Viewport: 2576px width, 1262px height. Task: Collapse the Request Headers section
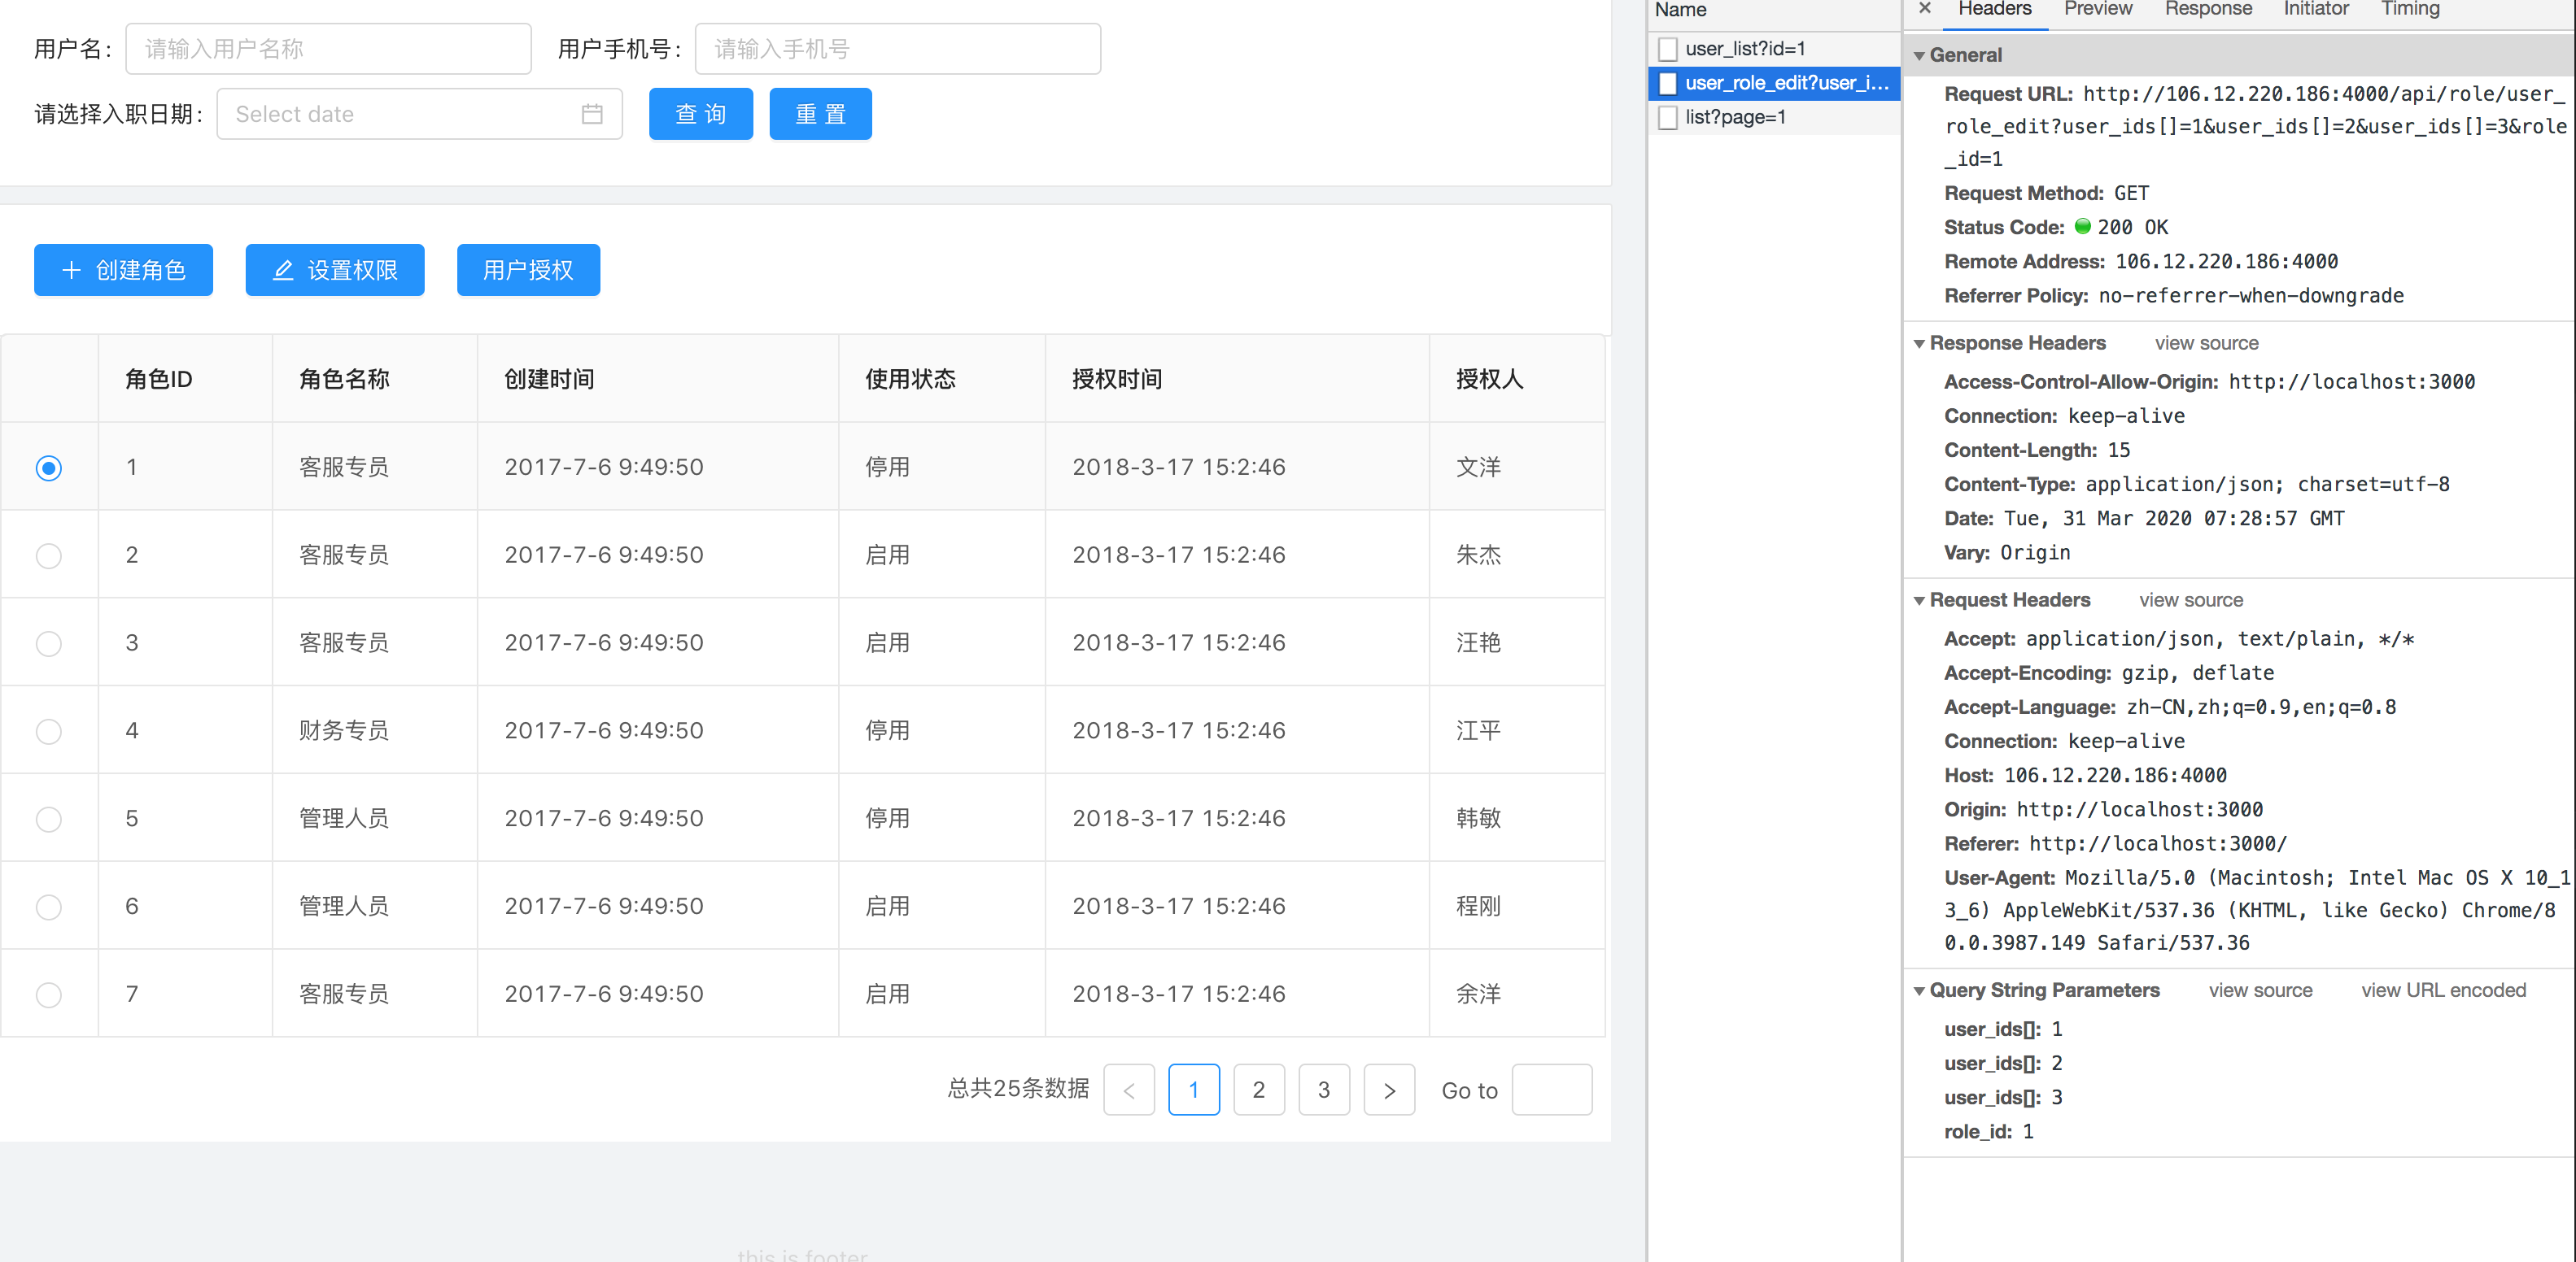coord(1919,601)
